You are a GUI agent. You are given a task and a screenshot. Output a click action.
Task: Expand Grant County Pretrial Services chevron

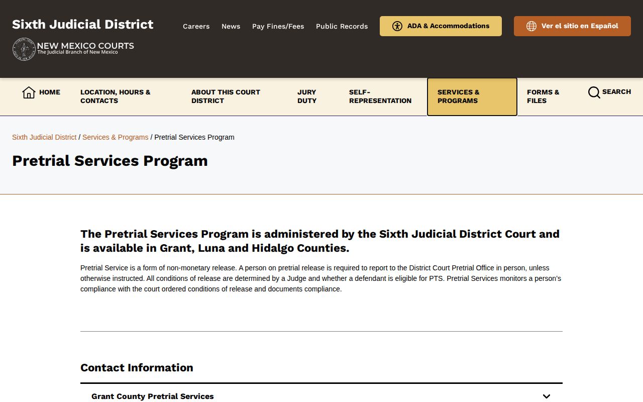[547, 396]
